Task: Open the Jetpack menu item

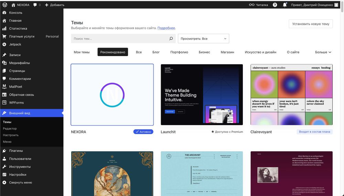Action: click(x=15, y=44)
